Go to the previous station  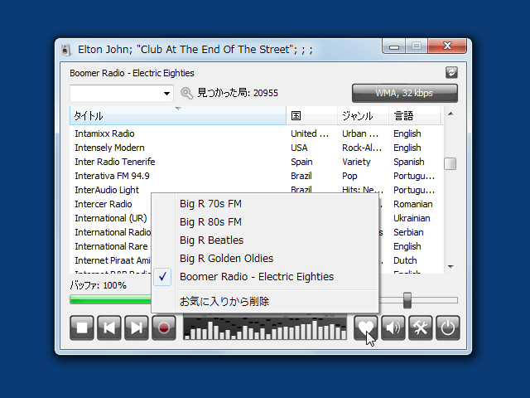point(109,328)
